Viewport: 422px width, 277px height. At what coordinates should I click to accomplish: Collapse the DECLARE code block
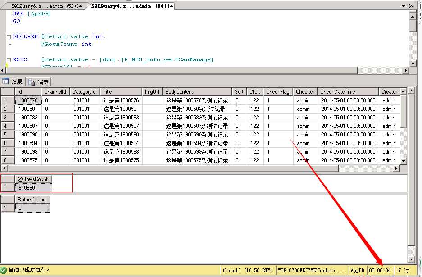pyautogui.click(x=9, y=37)
